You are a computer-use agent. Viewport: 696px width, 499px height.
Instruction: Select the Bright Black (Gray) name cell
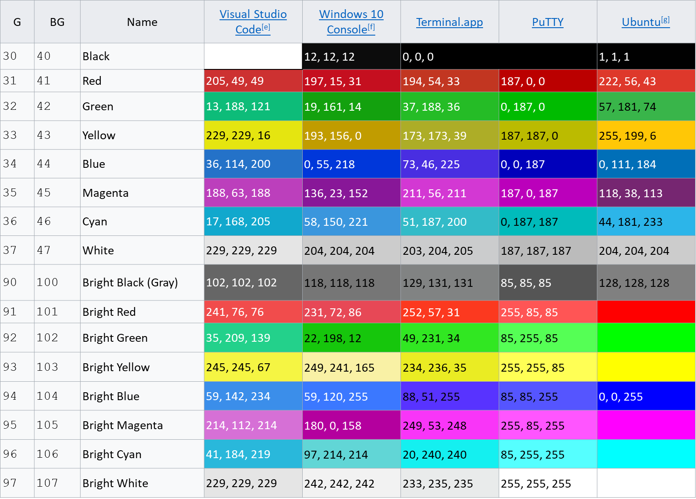(142, 282)
